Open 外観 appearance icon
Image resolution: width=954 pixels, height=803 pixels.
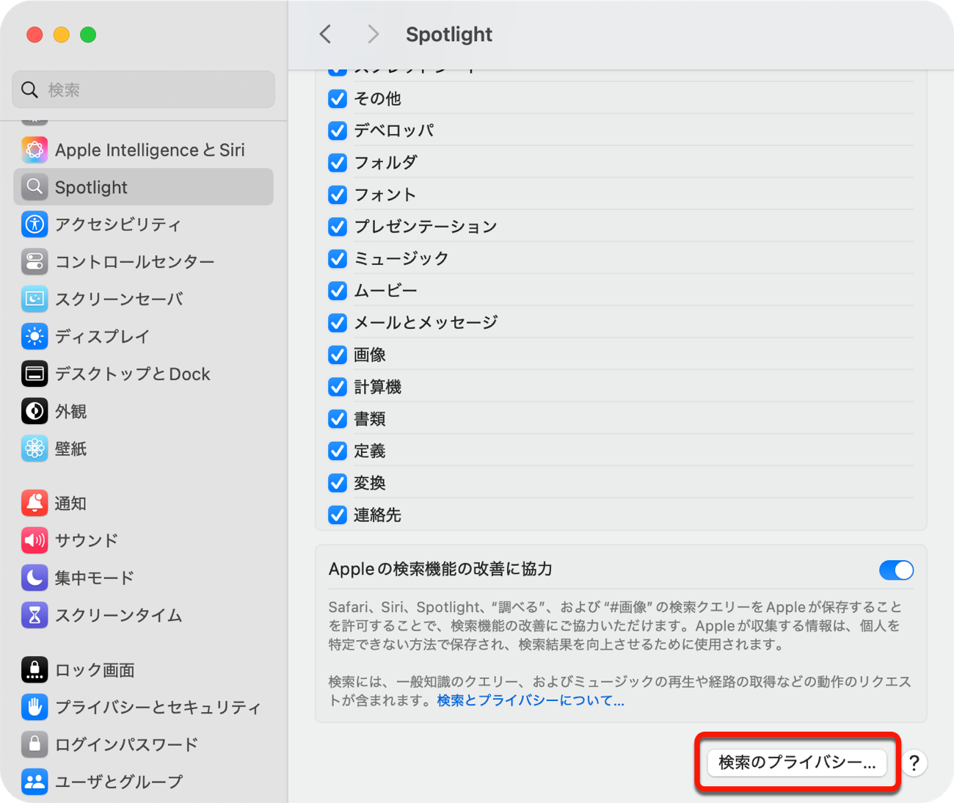tap(34, 411)
